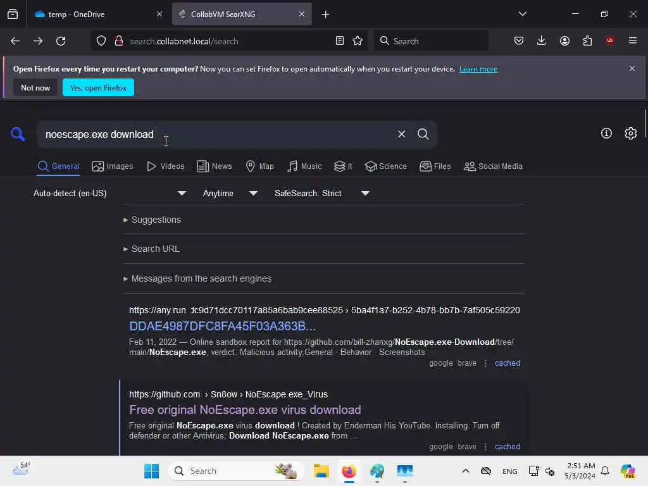Open Firefox View tab list icon
This screenshot has height=486, width=648.
click(13, 15)
